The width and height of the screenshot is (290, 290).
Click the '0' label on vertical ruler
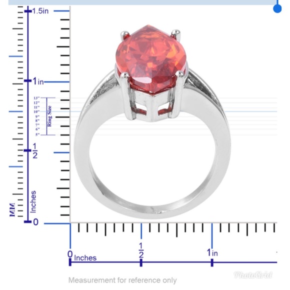click(35, 222)
